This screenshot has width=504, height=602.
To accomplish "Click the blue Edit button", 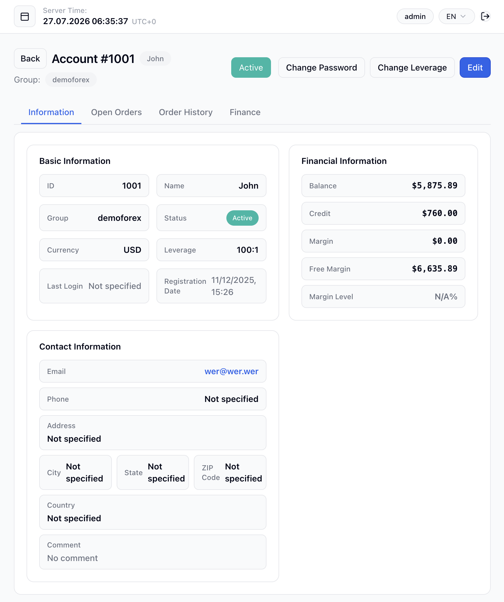I will click(475, 67).
